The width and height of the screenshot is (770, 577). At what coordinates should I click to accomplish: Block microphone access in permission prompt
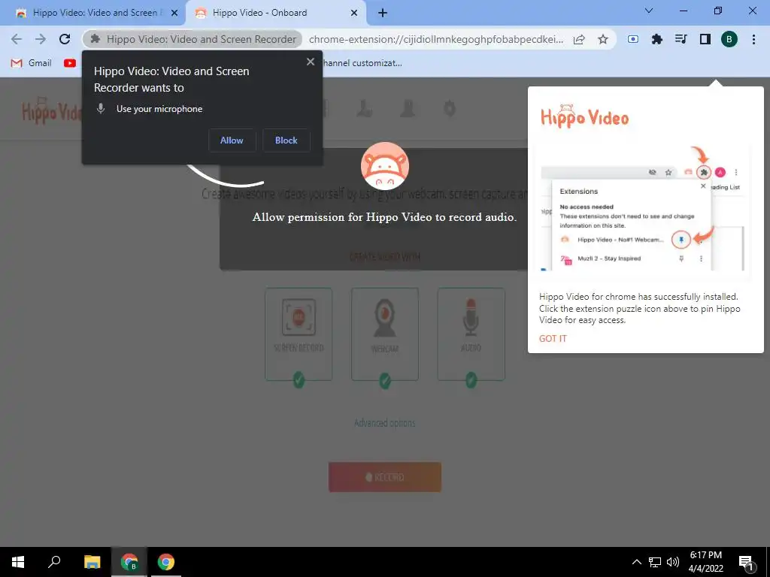coord(286,140)
